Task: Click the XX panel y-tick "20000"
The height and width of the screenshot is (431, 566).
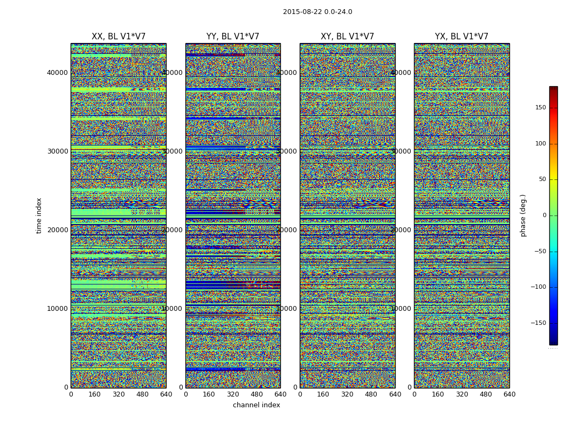Action: click(x=57, y=230)
